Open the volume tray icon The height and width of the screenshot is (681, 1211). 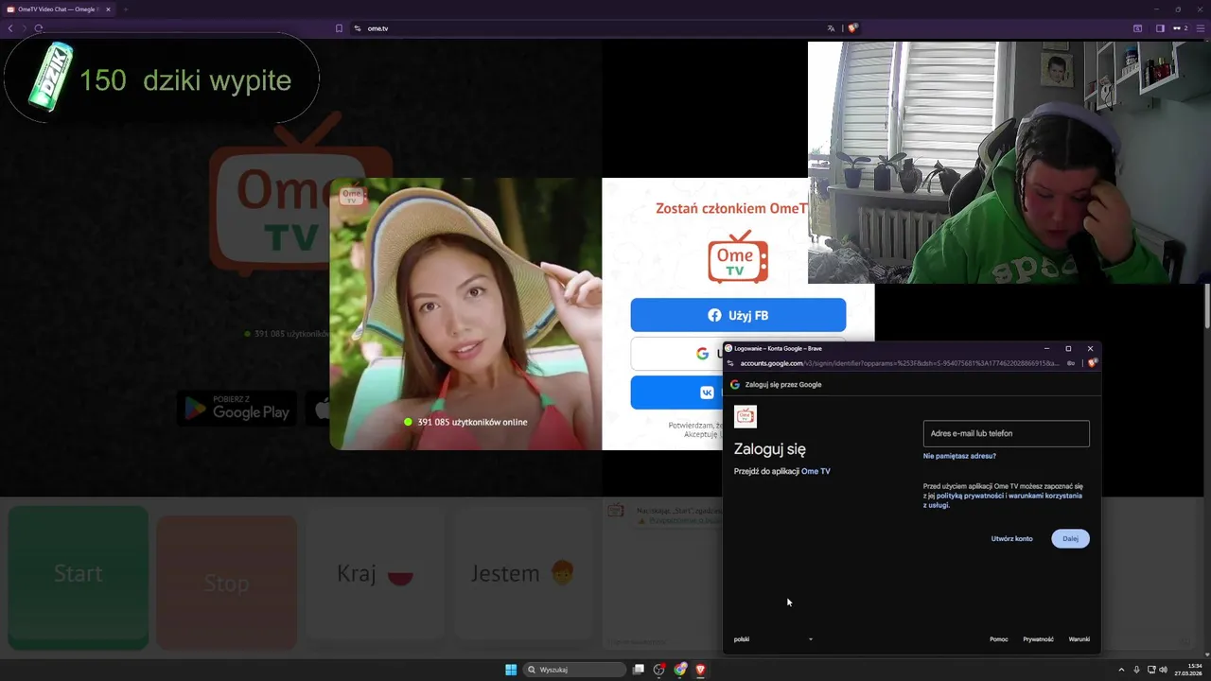(1163, 670)
